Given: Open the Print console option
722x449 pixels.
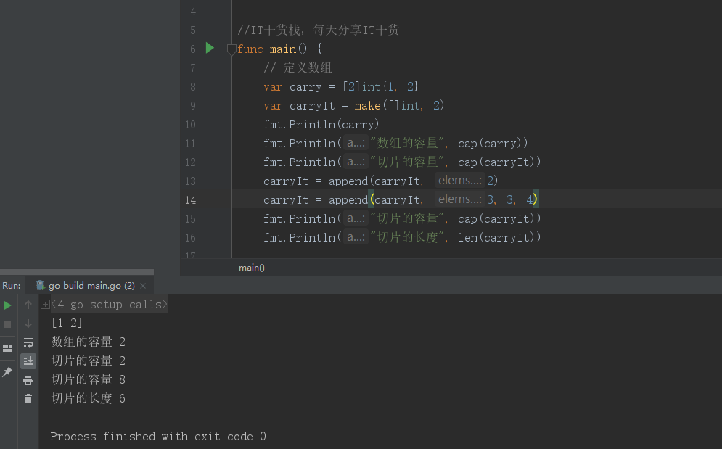Looking at the screenshot, I should point(28,379).
